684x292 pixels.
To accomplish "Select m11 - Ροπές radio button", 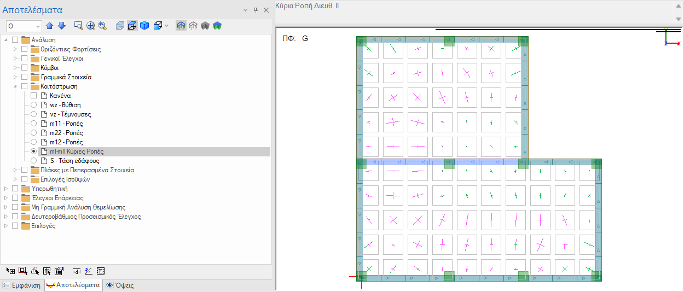I will pyautogui.click(x=34, y=124).
